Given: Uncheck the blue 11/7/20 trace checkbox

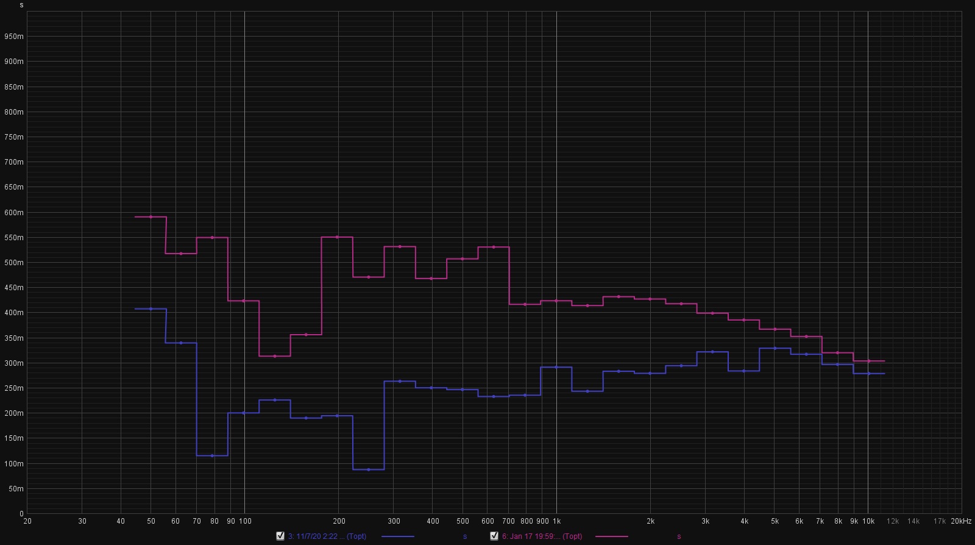Looking at the screenshot, I should pos(280,536).
